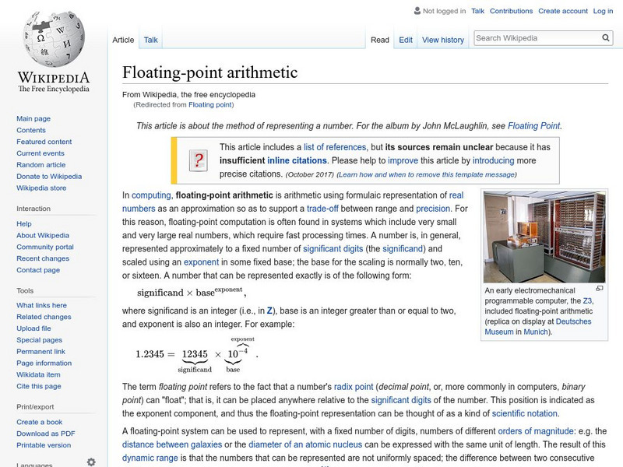Screen dimensions: 623x467
Task: Click Download as PDF
Action: [x=46, y=434]
